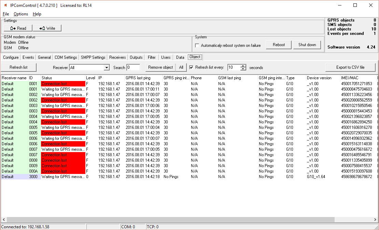The height and width of the screenshot is (230, 379).
Task: Click the Write settings button
Action: [x=47, y=28]
